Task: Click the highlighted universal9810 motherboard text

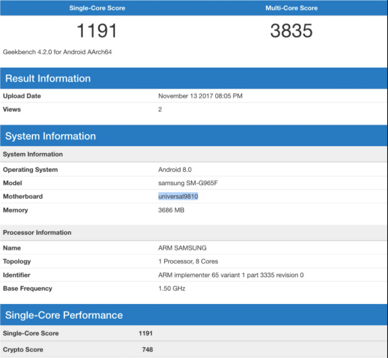Action: pos(178,196)
